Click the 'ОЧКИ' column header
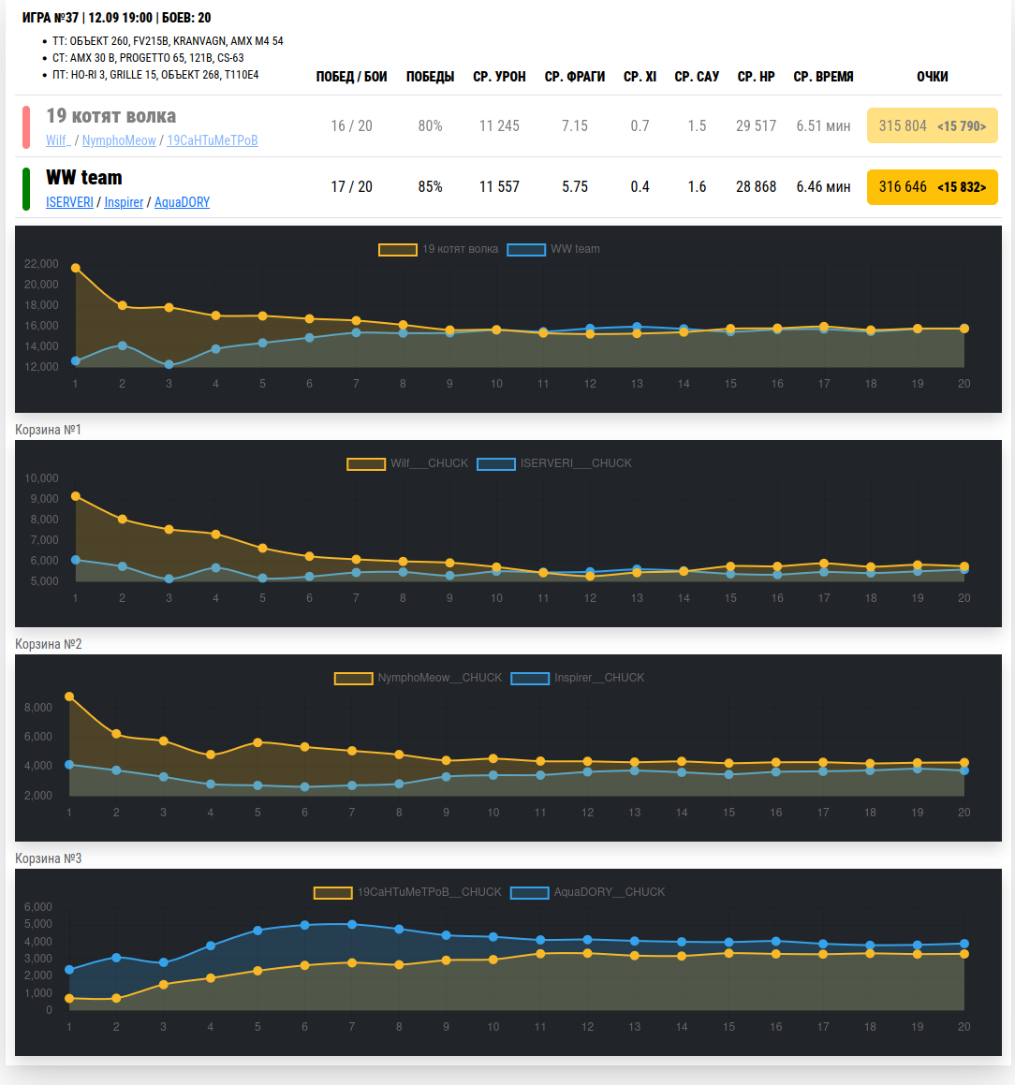 932,77
